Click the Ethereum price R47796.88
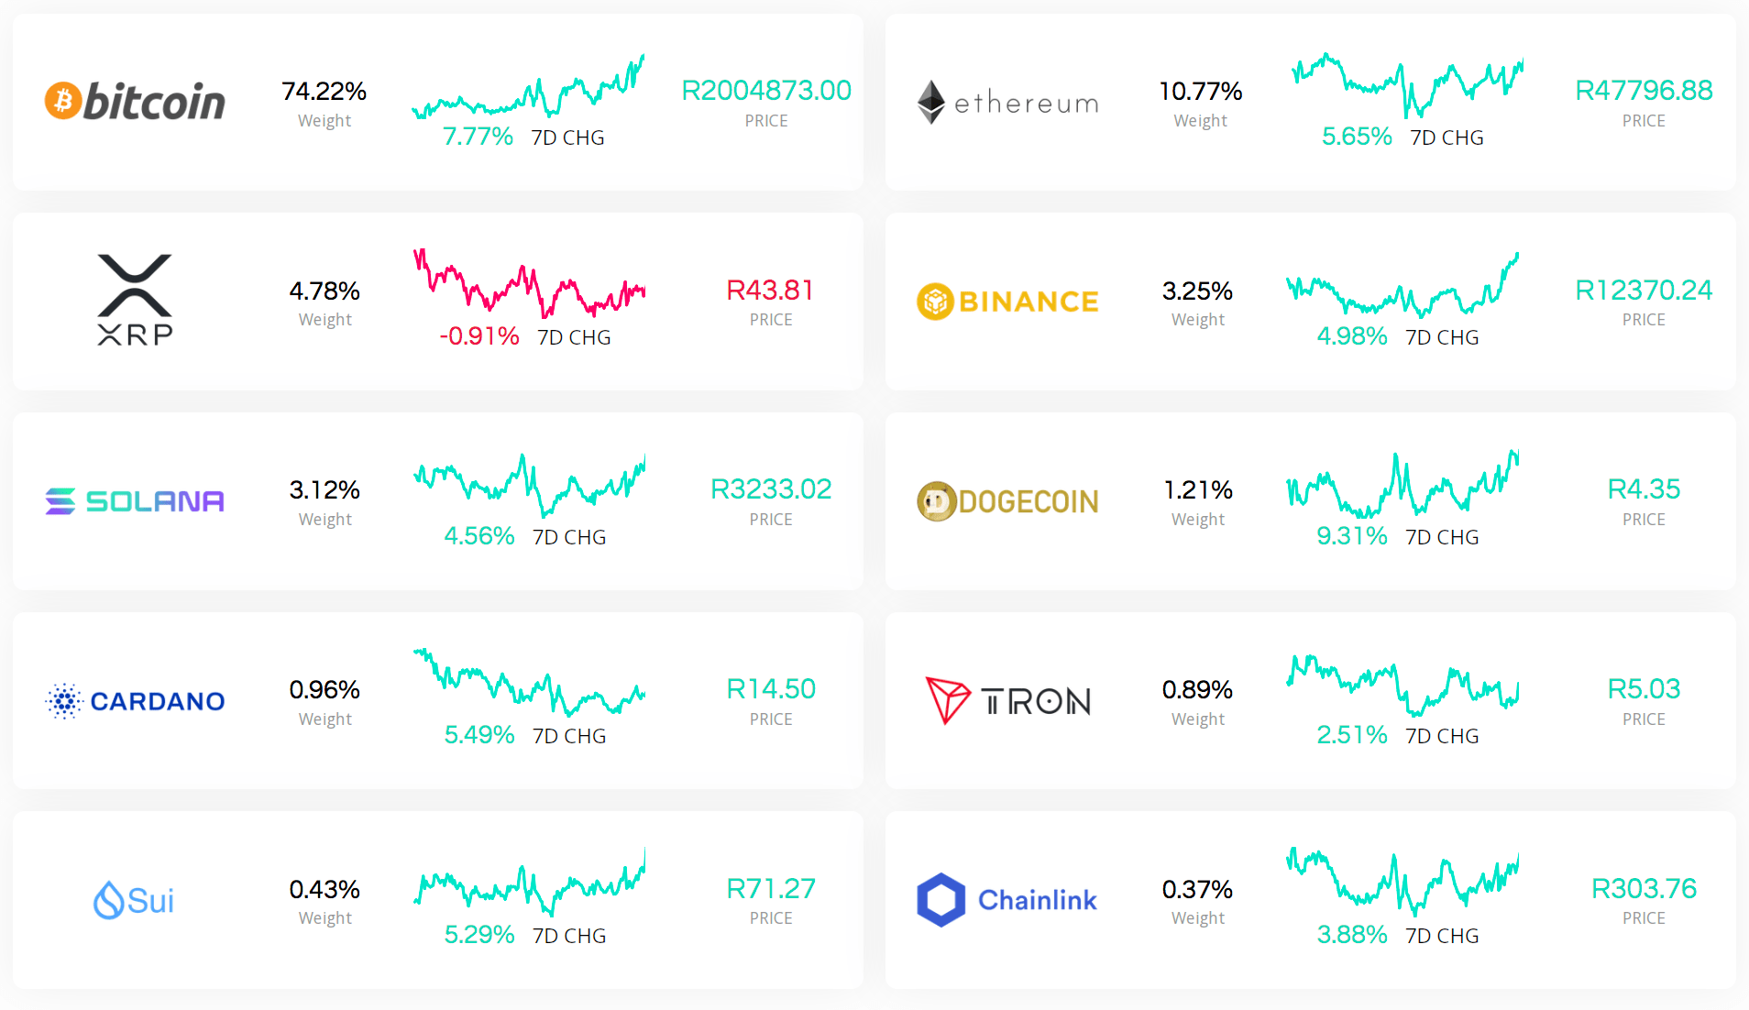This screenshot has height=1010, width=1749. point(1644,91)
